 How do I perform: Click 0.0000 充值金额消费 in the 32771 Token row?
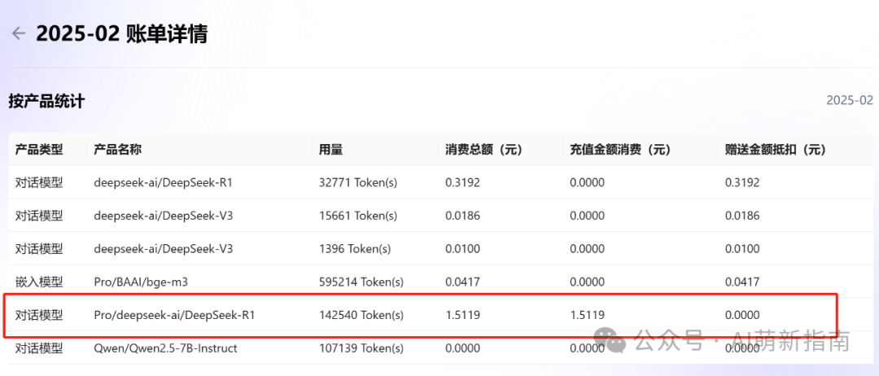[587, 182]
